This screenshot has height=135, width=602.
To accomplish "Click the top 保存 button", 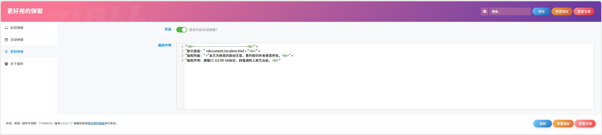I will tap(541, 11).
